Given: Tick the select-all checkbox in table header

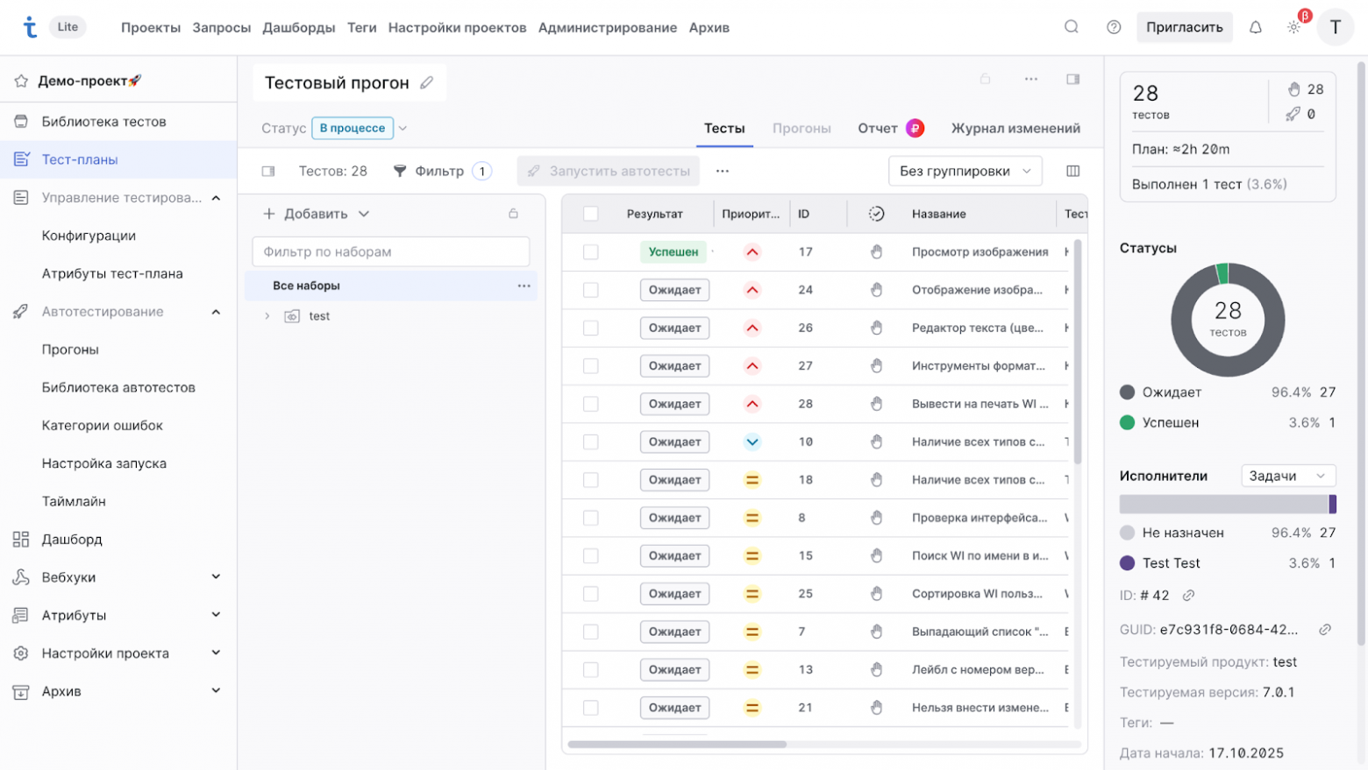Looking at the screenshot, I should 590,214.
